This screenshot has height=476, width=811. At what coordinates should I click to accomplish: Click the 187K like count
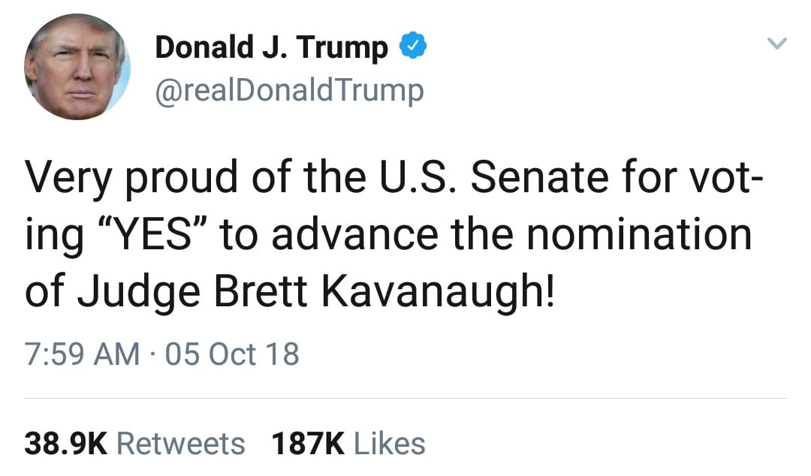tap(308, 444)
